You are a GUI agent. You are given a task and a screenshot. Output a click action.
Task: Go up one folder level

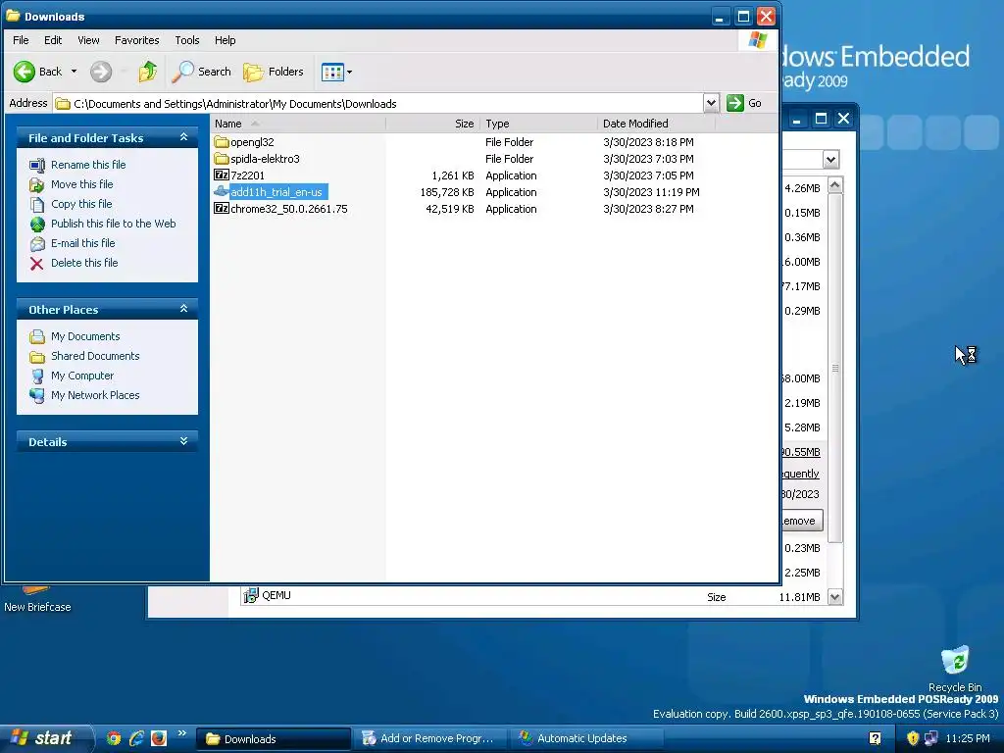click(x=148, y=72)
